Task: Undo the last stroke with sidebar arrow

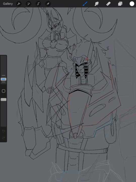Action: coord(4,131)
